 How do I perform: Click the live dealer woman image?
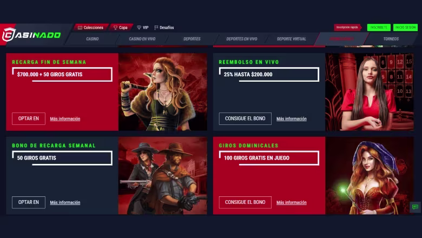pos(370,92)
